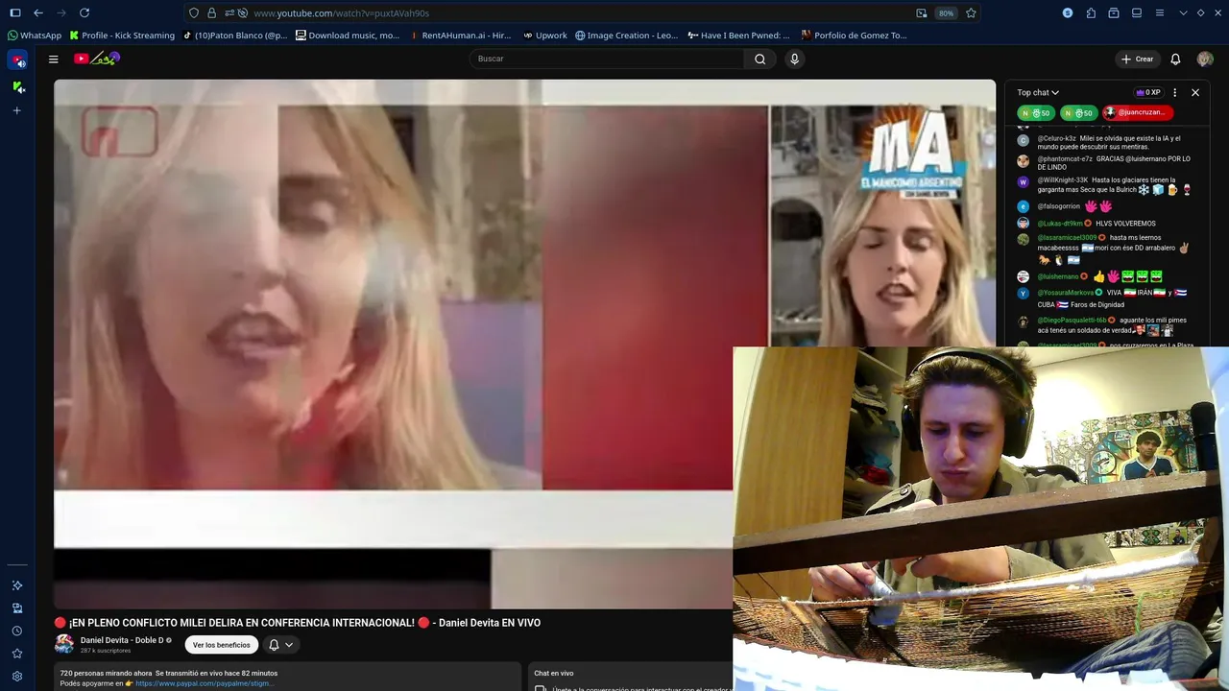Toggle the browser sidebar panel icon
1229x691 pixels.
pyautogui.click(x=14, y=12)
